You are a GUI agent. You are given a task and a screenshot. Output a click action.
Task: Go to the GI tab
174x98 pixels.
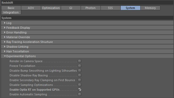coord(71,8)
